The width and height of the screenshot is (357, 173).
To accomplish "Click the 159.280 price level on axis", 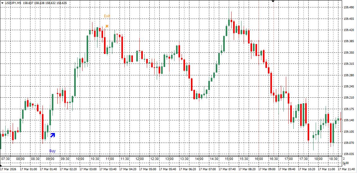I will click(349, 75).
